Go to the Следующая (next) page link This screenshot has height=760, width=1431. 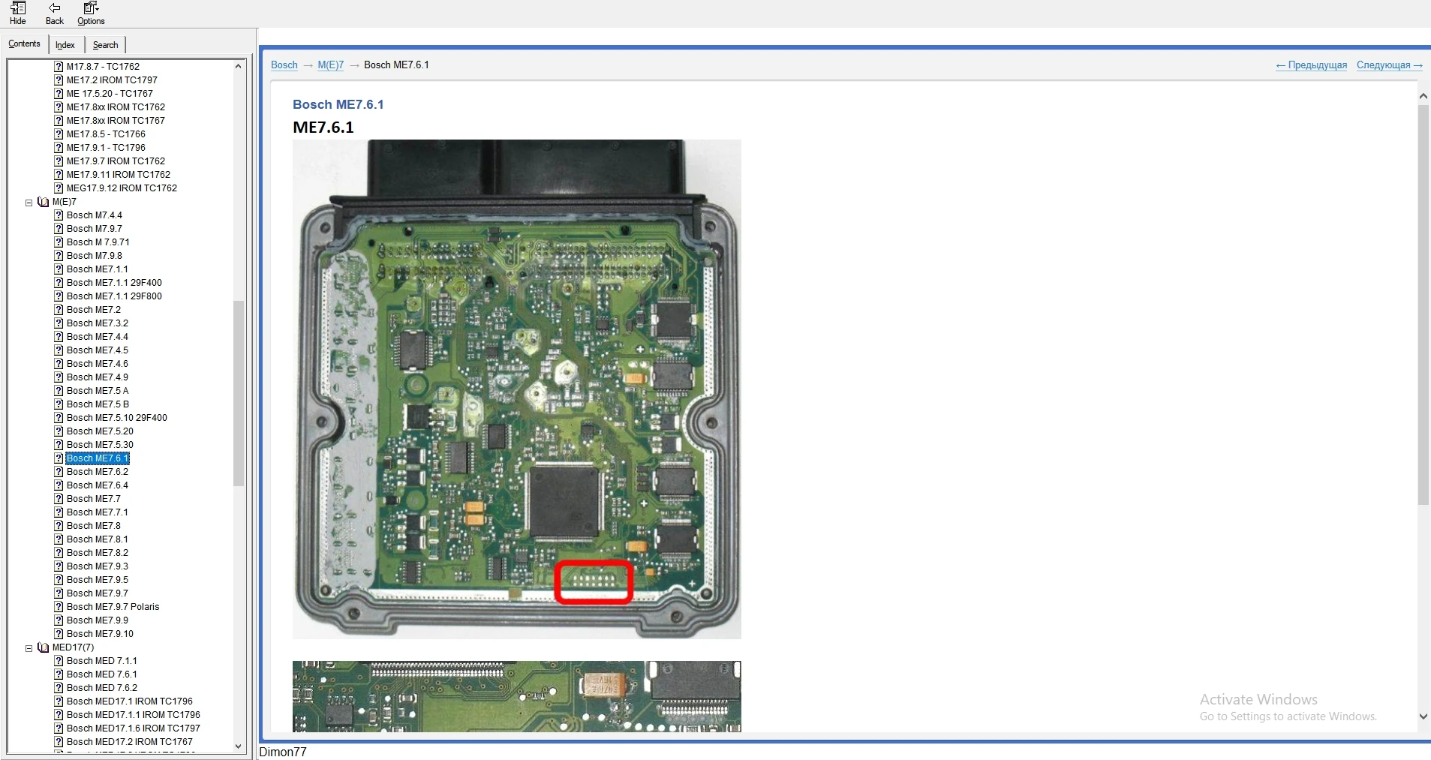pos(1390,65)
